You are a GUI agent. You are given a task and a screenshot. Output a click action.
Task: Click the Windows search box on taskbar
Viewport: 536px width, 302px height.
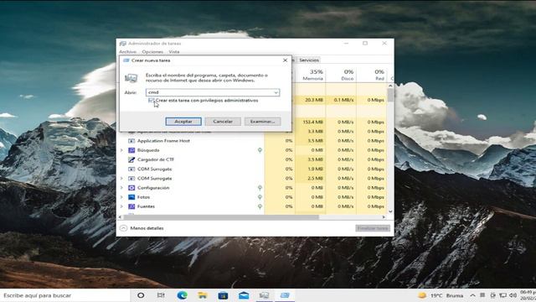(x=65, y=295)
